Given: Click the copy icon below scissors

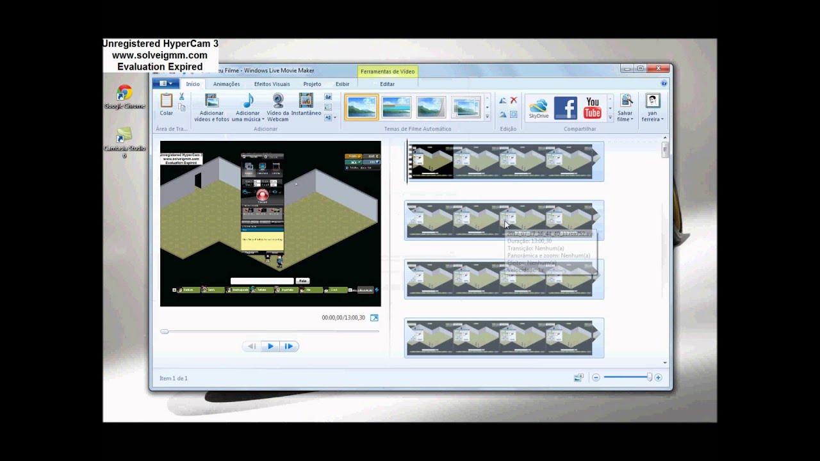Looking at the screenshot, I should [x=182, y=108].
